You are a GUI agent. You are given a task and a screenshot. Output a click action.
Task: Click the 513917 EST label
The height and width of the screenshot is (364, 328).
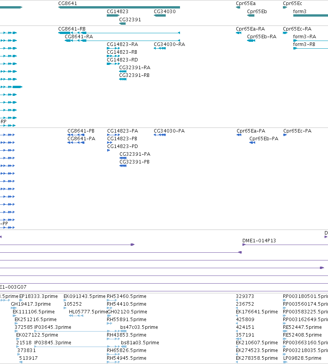pyautogui.click(x=28, y=358)
